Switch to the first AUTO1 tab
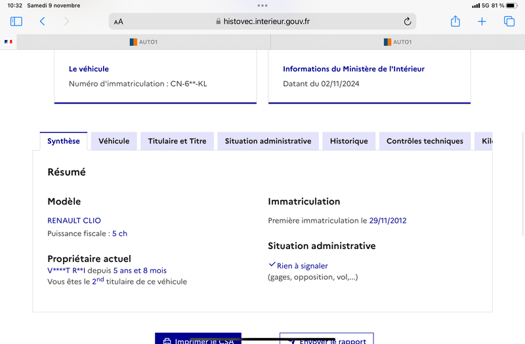525x344 pixels. (x=144, y=42)
